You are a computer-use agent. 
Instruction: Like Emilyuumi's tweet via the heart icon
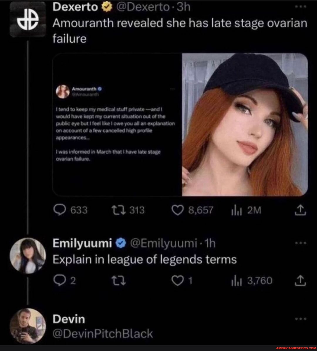[178, 280]
